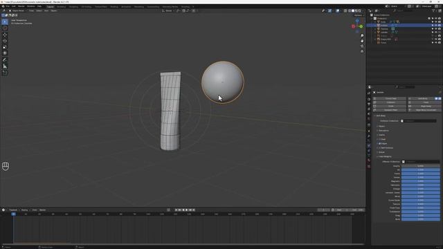Select the Annotate pencil tool

pyautogui.click(x=5, y=60)
